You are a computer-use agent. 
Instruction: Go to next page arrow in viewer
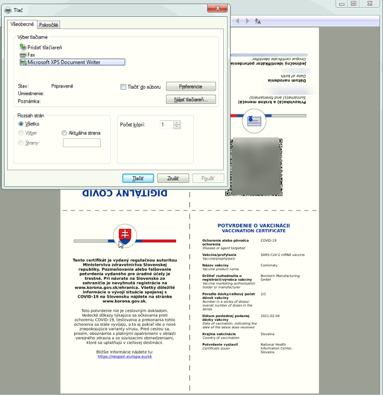[x=247, y=21]
